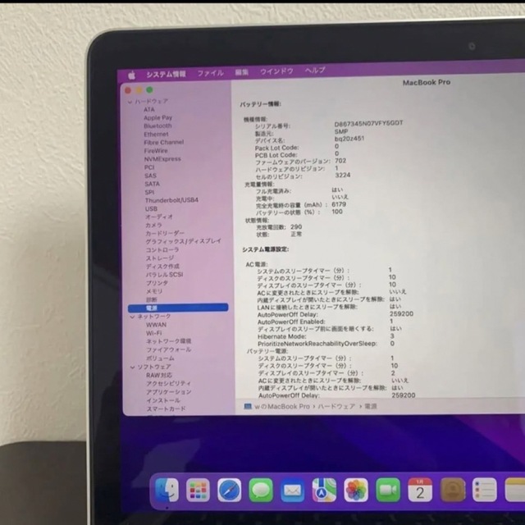The height and width of the screenshot is (525, 525).
Task: Select Fibre Channel in the sidebar
Action: (164, 142)
